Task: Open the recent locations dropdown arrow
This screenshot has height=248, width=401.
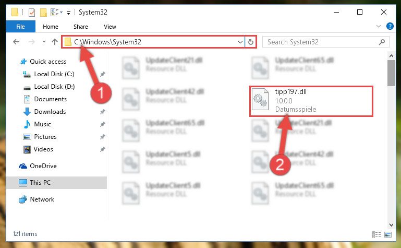Action: (x=44, y=41)
